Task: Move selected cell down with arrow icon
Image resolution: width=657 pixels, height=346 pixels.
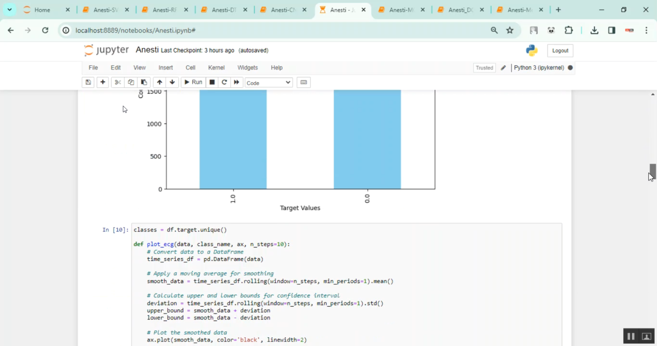Action: 172,82
